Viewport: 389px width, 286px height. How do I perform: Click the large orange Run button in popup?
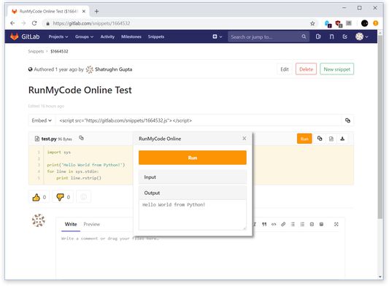point(193,158)
